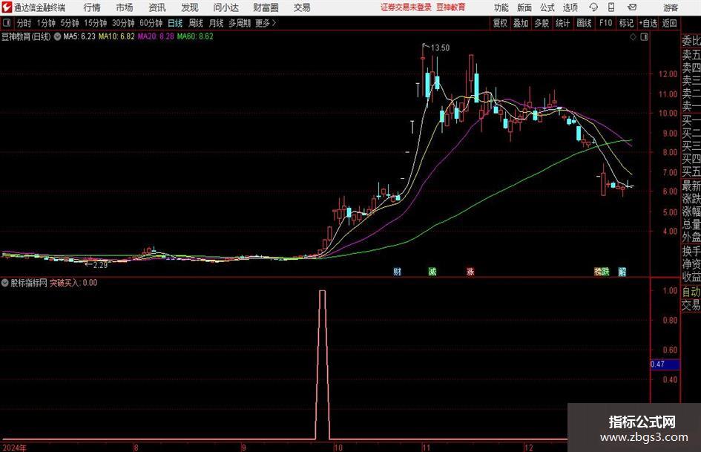Click the 13.50 high price label

(440, 48)
